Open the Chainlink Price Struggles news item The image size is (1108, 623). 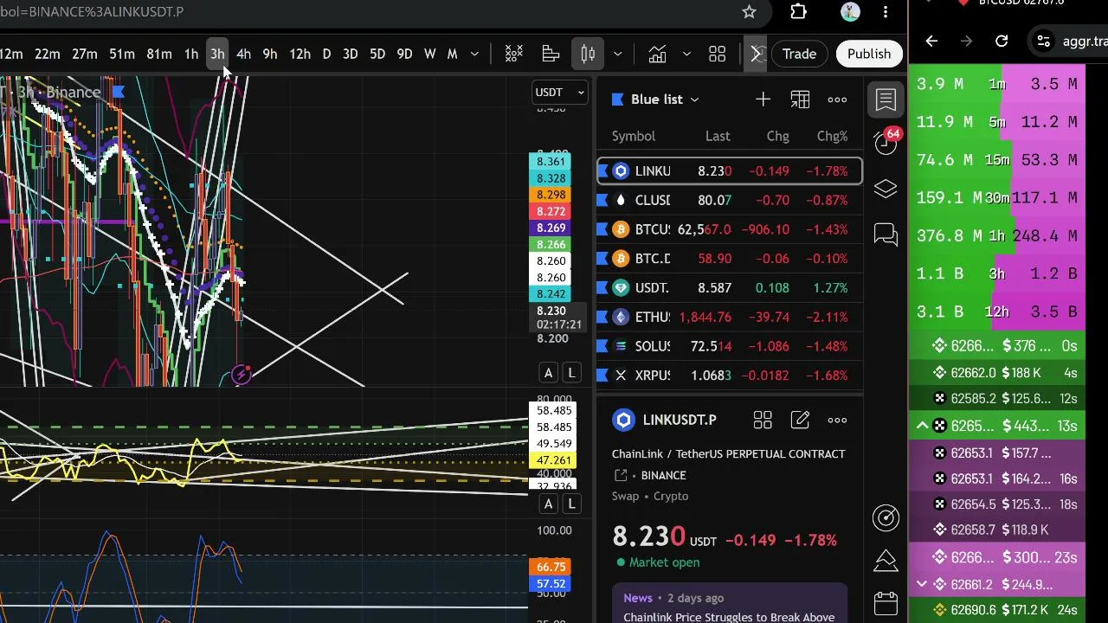click(x=730, y=617)
